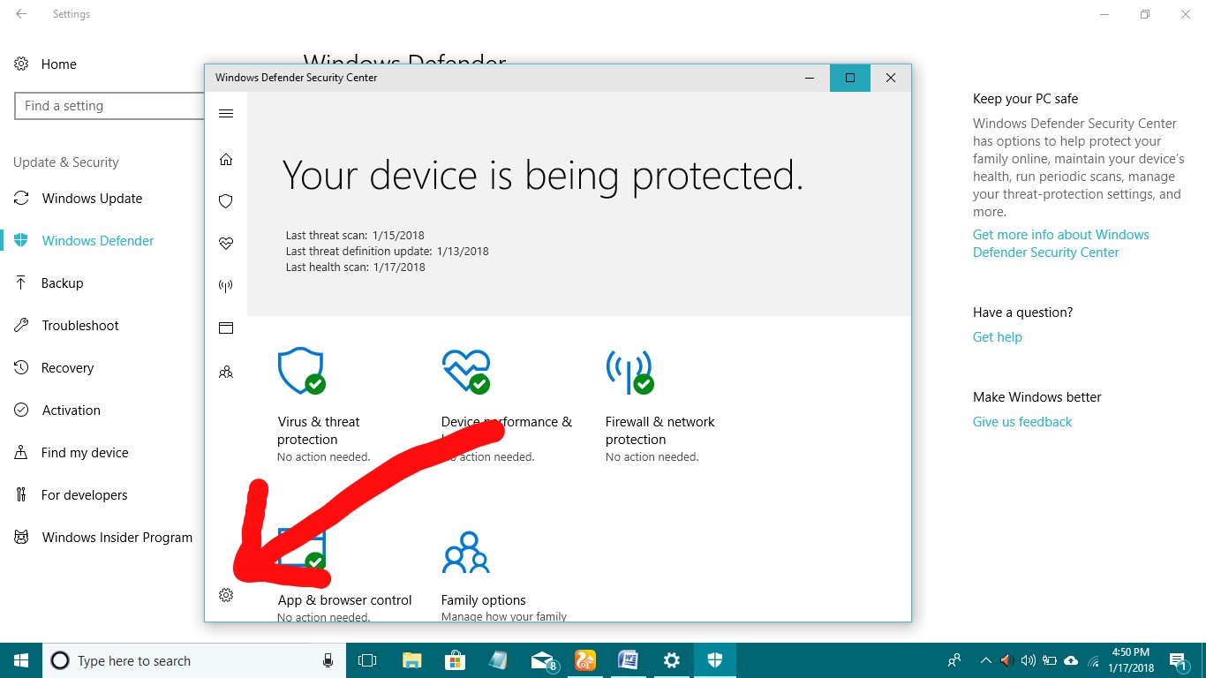Open the Security Center settings gear
Viewport: 1206px width, 678px height.
click(x=226, y=595)
